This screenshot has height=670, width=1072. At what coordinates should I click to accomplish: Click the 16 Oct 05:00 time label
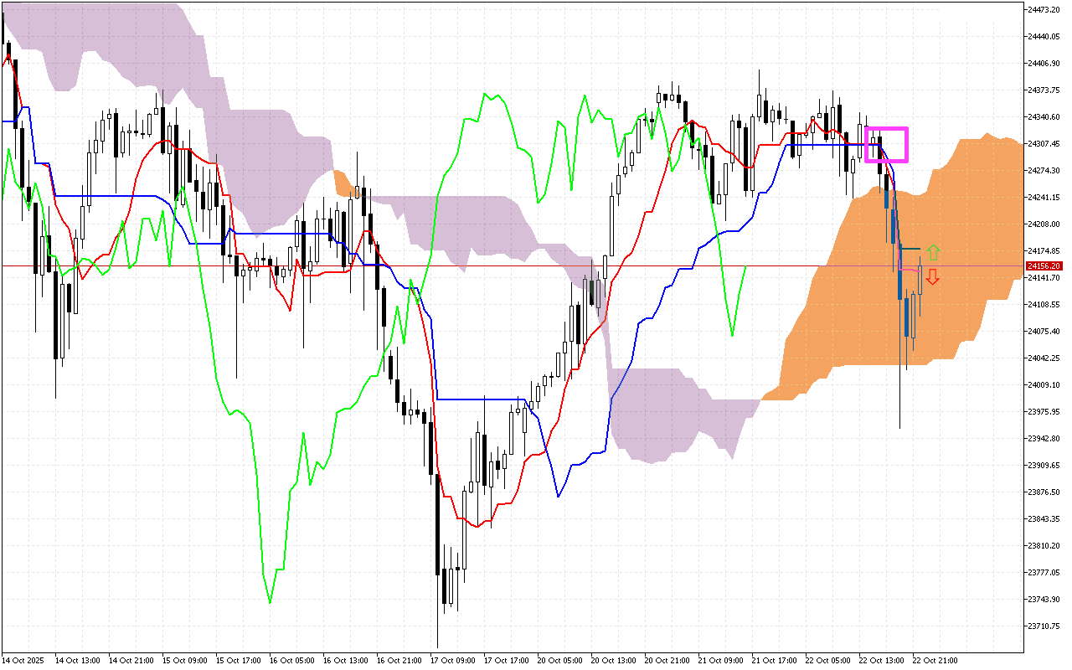(x=292, y=660)
